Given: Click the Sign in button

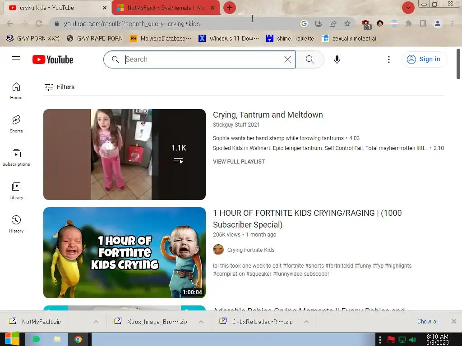Looking at the screenshot, I should click(424, 59).
